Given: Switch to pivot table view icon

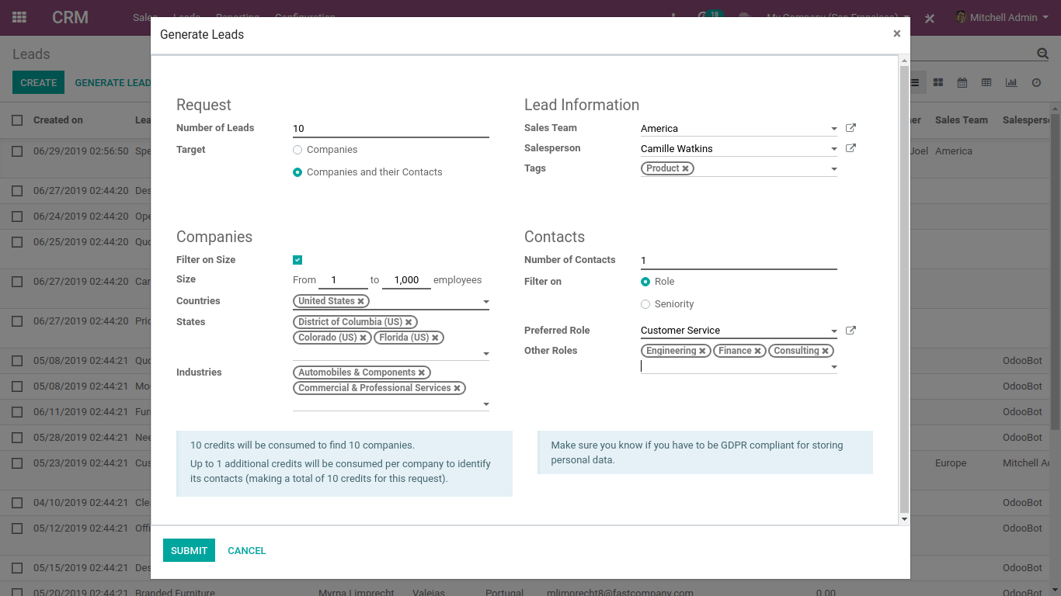Looking at the screenshot, I should coord(986,82).
